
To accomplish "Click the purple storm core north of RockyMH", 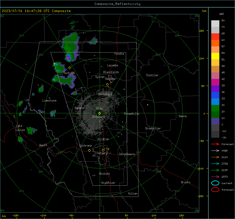I will (x=68, y=58).
